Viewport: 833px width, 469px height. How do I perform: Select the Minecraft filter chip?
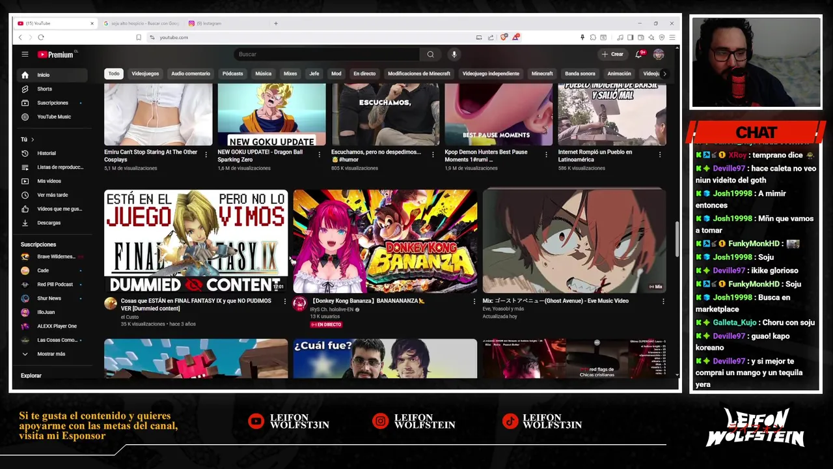coord(542,74)
